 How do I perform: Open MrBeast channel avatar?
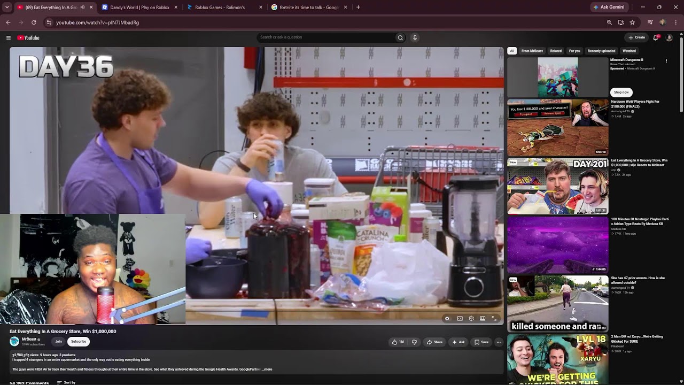(14, 341)
